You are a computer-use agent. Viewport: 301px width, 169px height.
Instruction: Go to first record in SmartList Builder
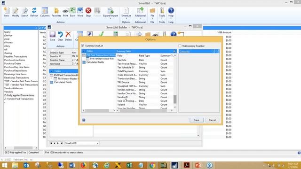51,143
